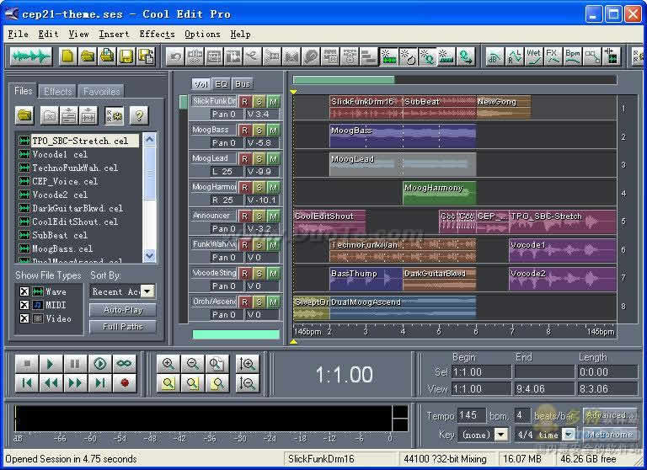This screenshot has height=470, width=647.
Task: Toggle the Video file type checkbox
Action: tap(24, 318)
